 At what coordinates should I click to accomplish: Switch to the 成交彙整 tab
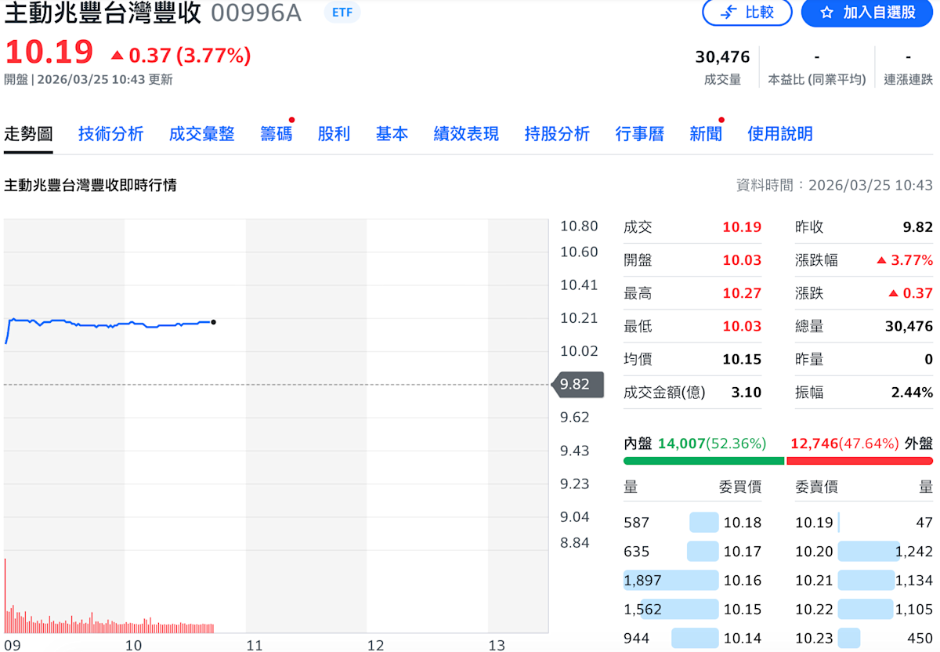pyautogui.click(x=201, y=134)
